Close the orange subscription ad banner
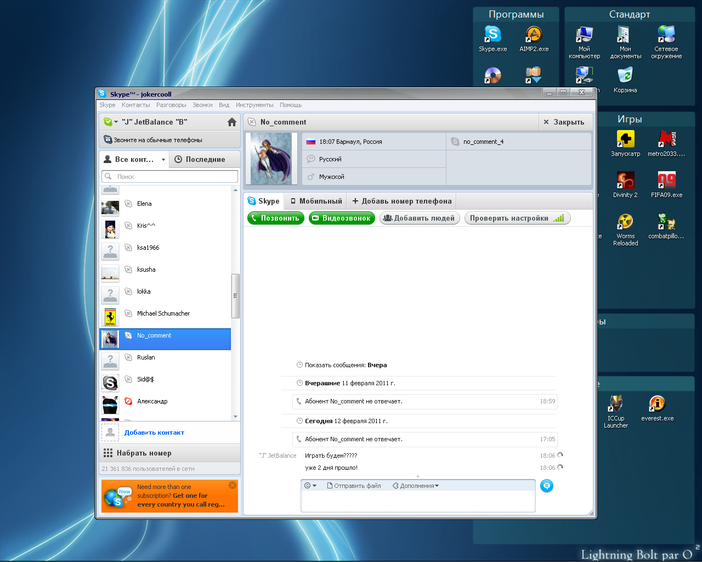 coord(233,485)
